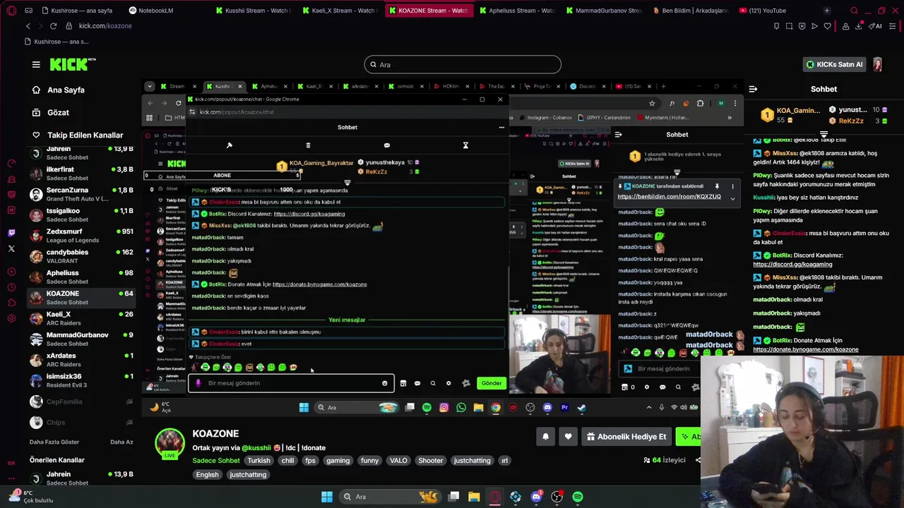
Task: Click the Shooter tag
Action: 430,461
